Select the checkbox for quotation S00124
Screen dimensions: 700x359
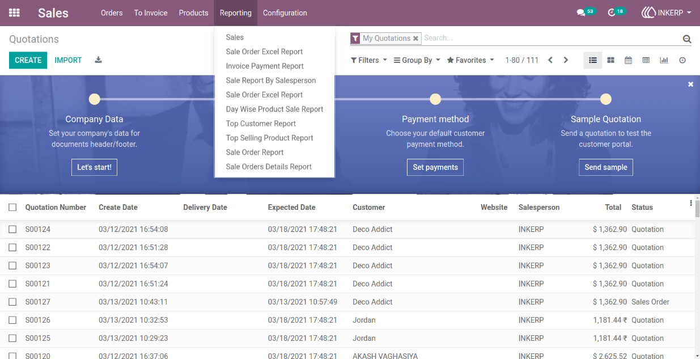(x=12, y=229)
